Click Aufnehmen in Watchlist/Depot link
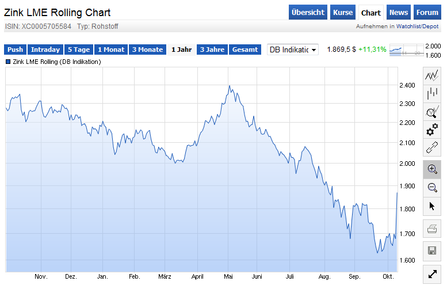The image size is (447, 285). [398, 26]
